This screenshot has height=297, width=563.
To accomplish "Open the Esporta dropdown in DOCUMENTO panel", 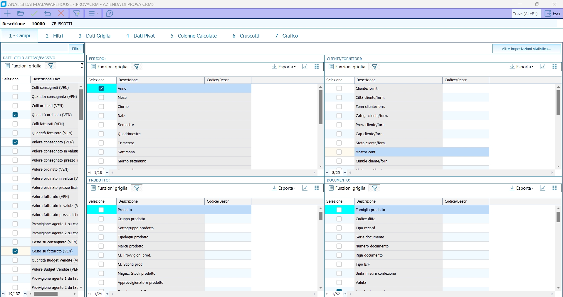I will tap(522, 188).
